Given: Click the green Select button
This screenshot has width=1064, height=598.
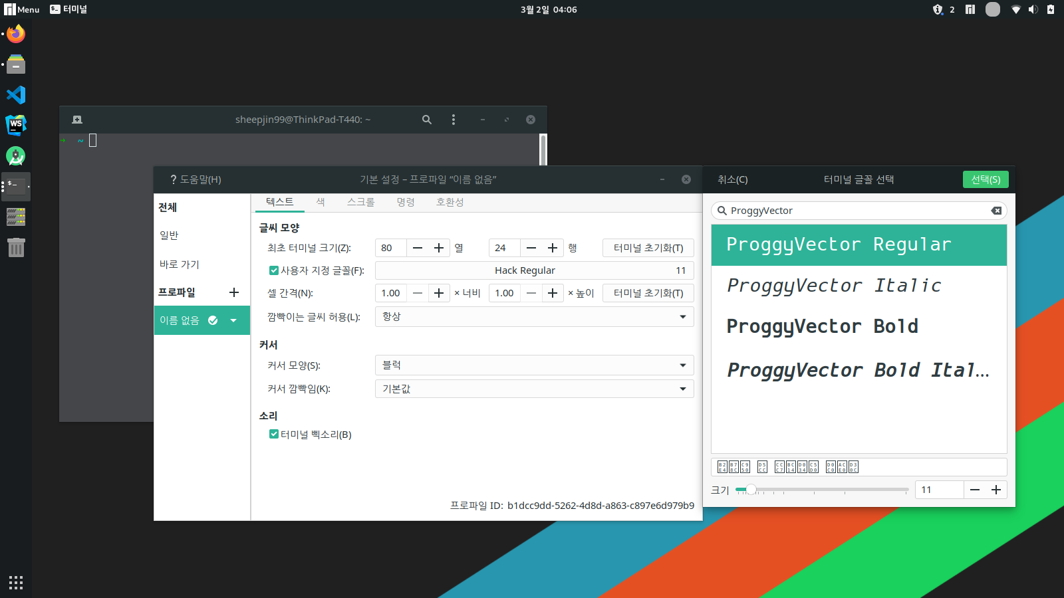Looking at the screenshot, I should click(x=986, y=179).
